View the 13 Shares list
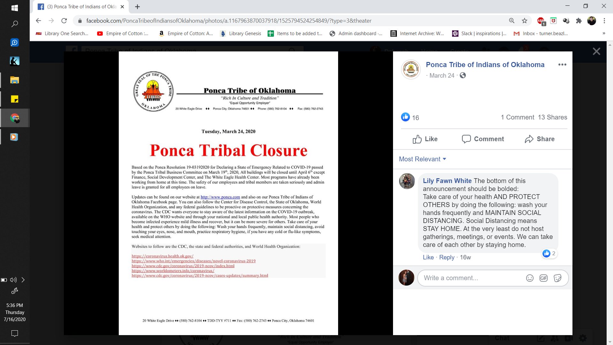This screenshot has width=613, height=345. (x=552, y=117)
